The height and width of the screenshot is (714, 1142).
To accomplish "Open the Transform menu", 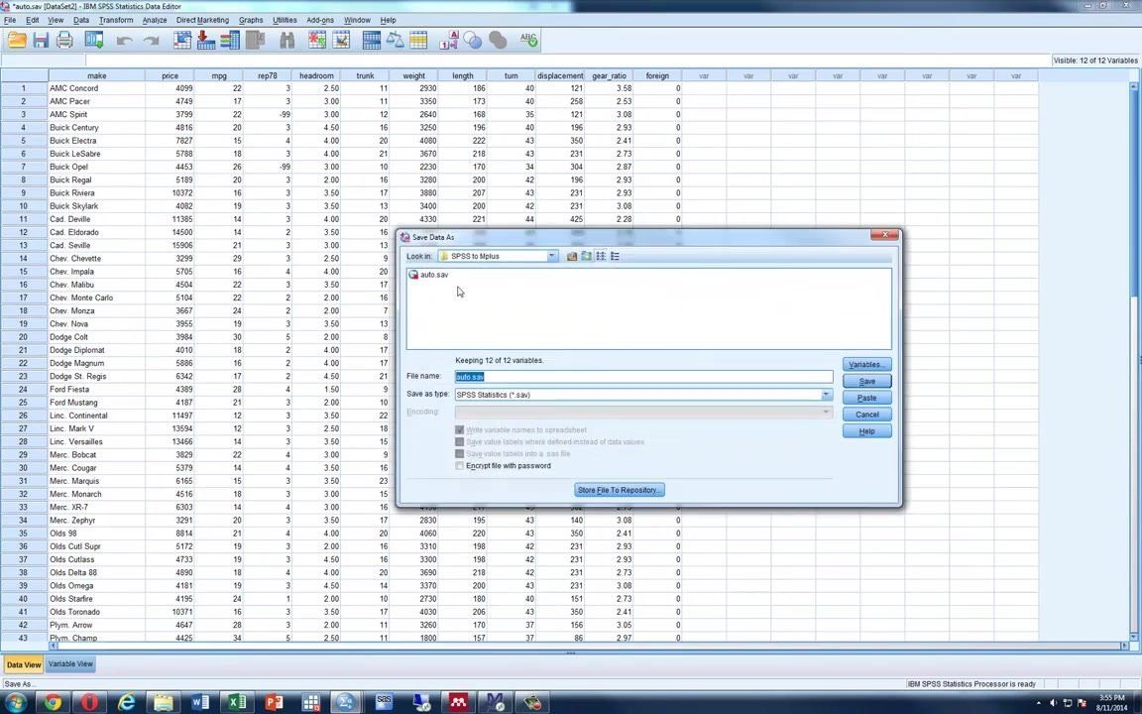I will tap(116, 21).
